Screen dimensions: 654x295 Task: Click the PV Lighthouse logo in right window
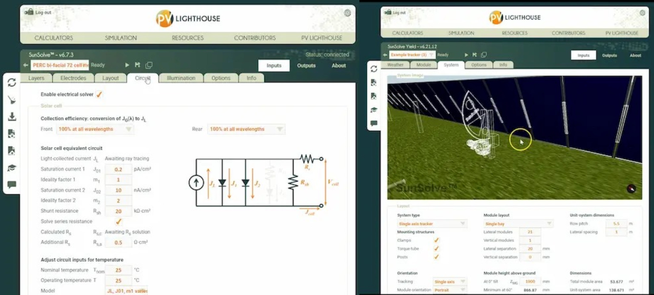pyautogui.click(x=515, y=17)
